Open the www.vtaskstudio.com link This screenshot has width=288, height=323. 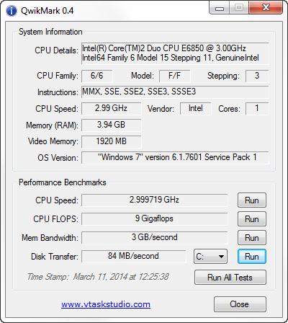click(106, 304)
